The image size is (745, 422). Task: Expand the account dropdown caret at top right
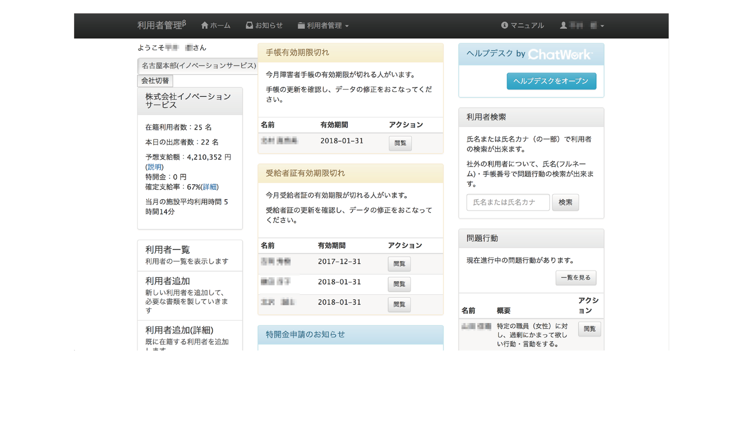602,26
